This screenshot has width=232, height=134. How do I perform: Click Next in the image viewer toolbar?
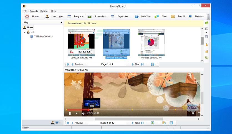point(136,123)
